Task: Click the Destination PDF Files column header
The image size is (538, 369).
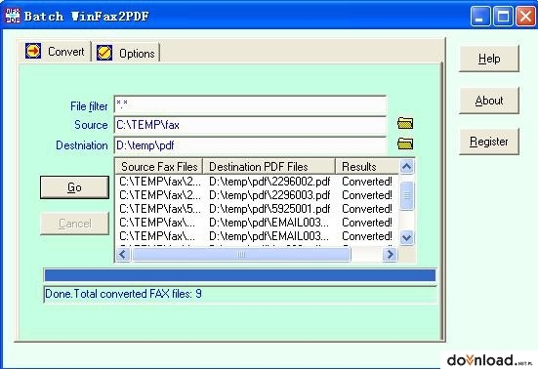Action: [x=269, y=167]
